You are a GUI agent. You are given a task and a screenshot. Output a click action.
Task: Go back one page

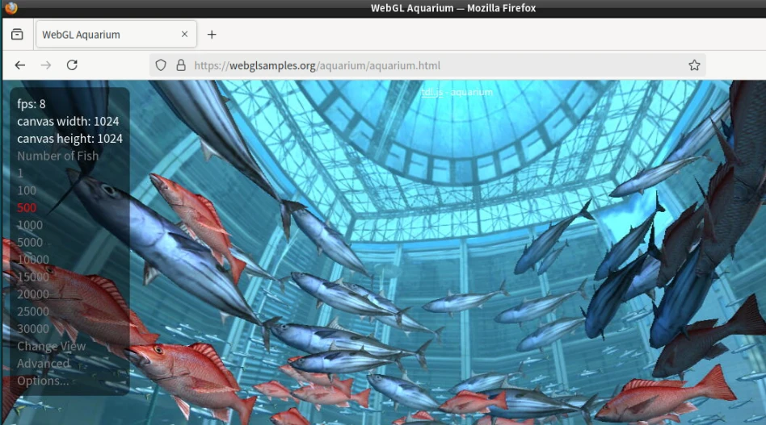pyautogui.click(x=20, y=65)
